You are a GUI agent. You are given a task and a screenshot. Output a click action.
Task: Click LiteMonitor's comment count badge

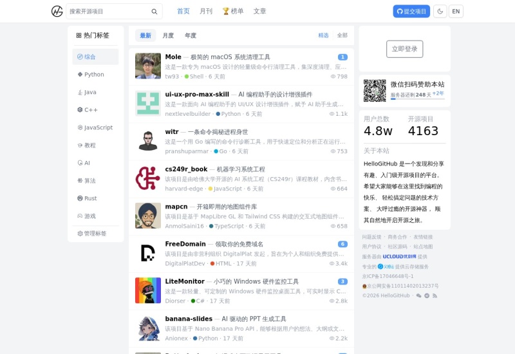tap(342, 282)
